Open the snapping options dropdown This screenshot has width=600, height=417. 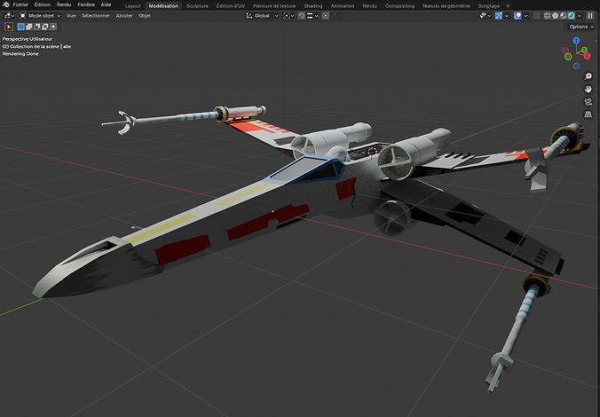coord(312,16)
